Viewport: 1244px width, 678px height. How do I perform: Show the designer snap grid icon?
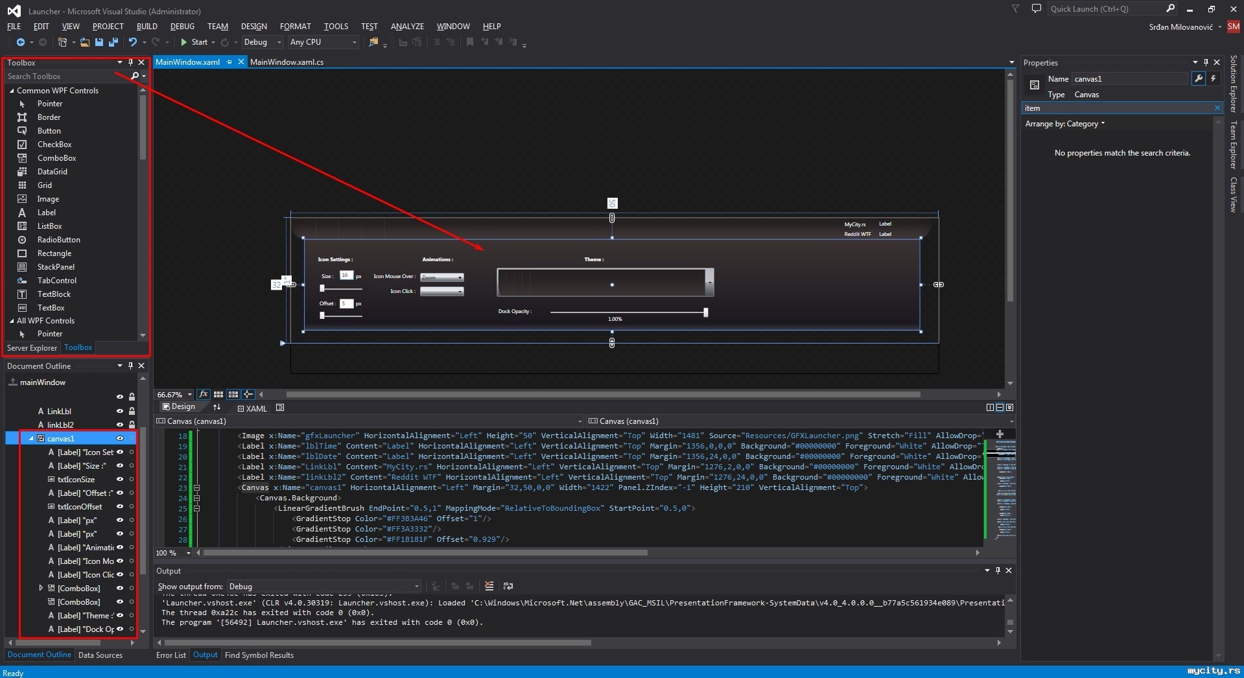(x=218, y=394)
